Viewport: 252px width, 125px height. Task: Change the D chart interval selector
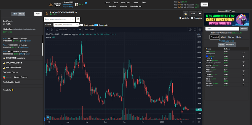click(x=47, y=29)
